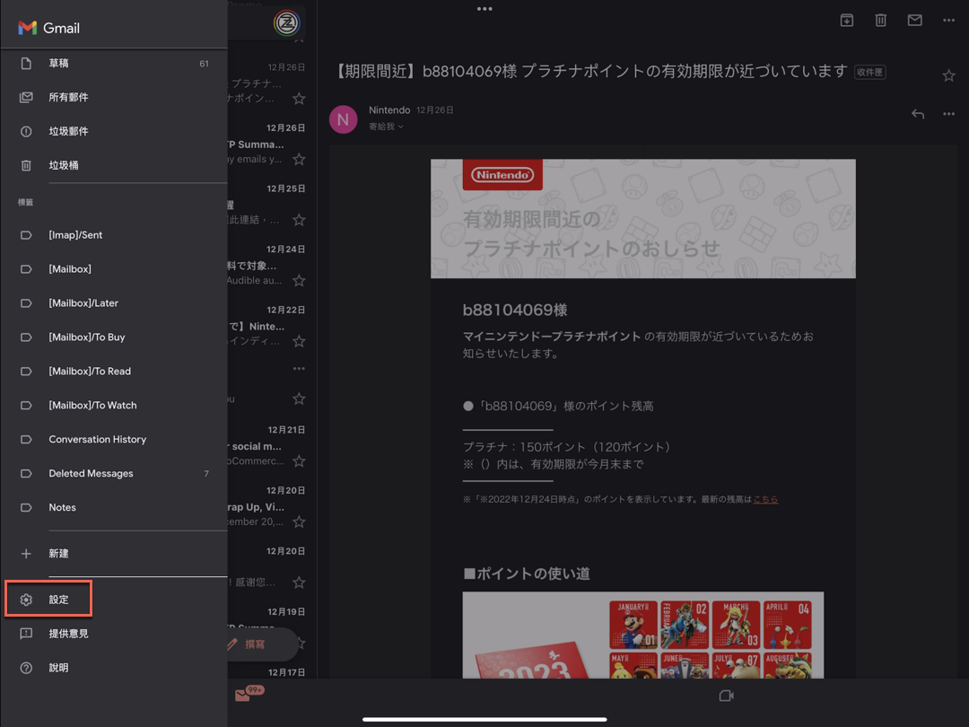Star the 12月21日 social m... email
Screen dimensions: 969x727
(299, 460)
